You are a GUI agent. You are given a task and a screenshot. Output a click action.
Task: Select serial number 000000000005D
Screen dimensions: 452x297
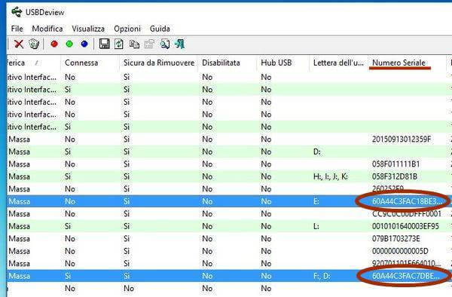[400, 251]
